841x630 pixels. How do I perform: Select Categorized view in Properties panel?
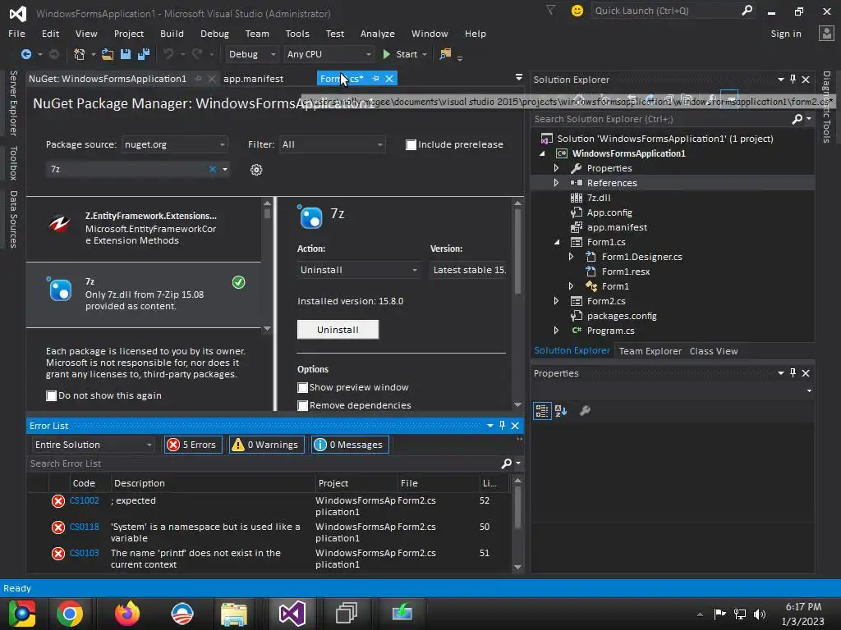542,411
